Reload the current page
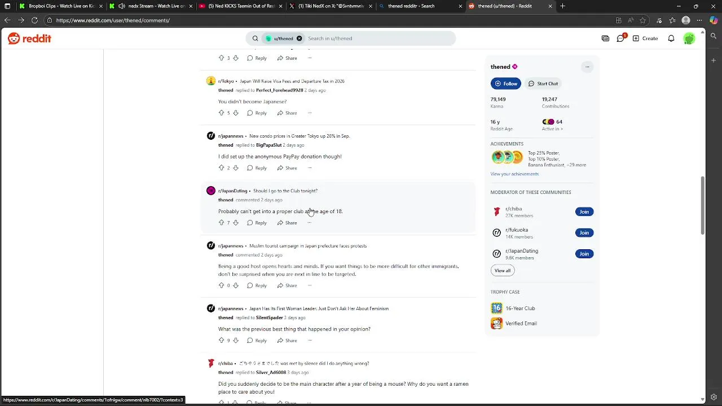Viewport: 722px width, 406px height. [x=34, y=20]
